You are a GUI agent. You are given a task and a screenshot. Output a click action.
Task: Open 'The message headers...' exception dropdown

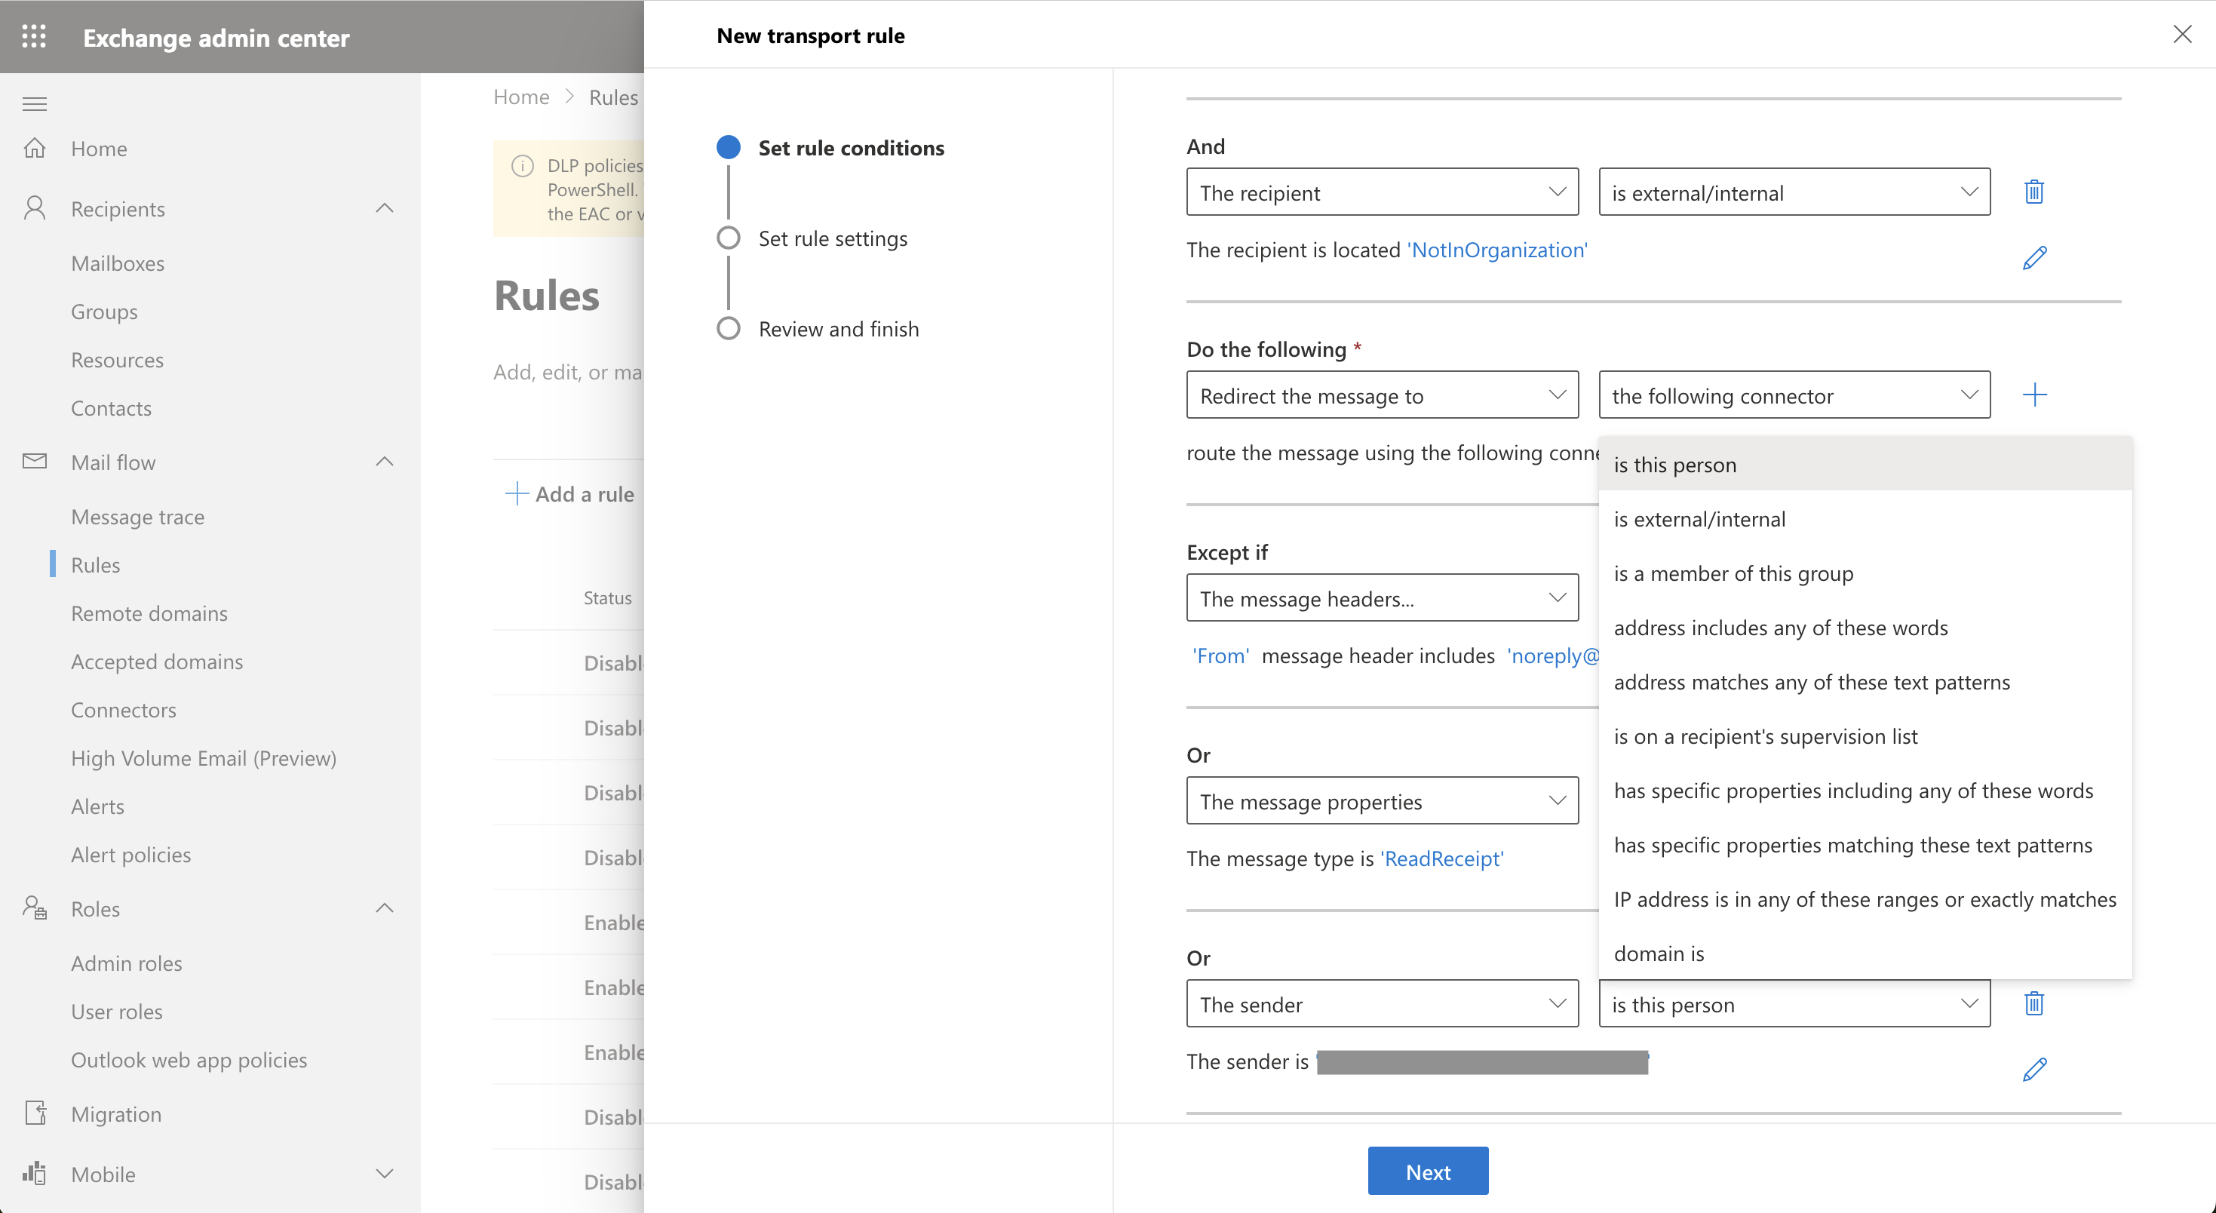(1383, 598)
